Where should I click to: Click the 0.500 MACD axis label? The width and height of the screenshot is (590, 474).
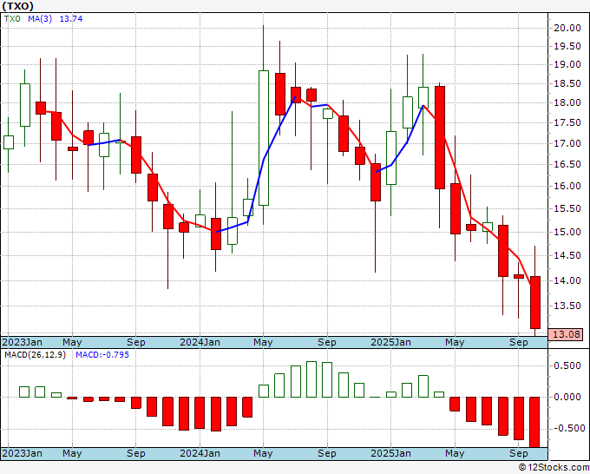(569, 366)
